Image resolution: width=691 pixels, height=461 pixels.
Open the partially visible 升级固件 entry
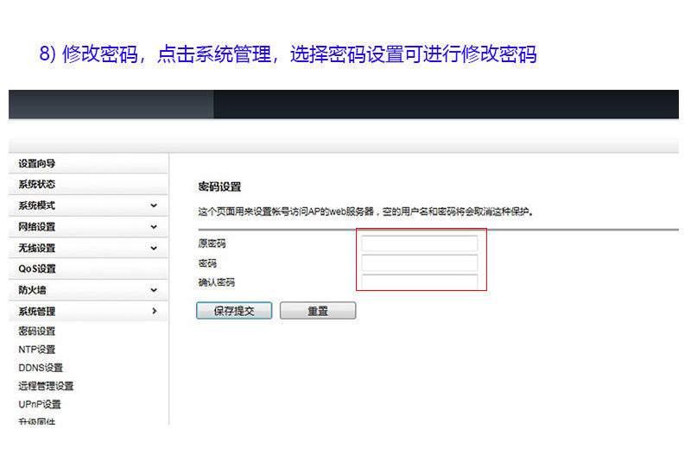click(37, 421)
